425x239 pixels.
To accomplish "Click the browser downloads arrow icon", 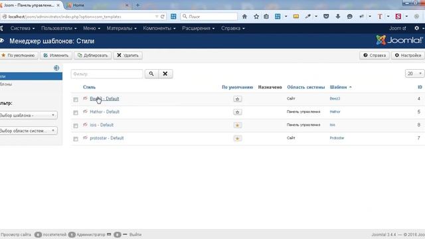I will pyautogui.click(x=338, y=17).
